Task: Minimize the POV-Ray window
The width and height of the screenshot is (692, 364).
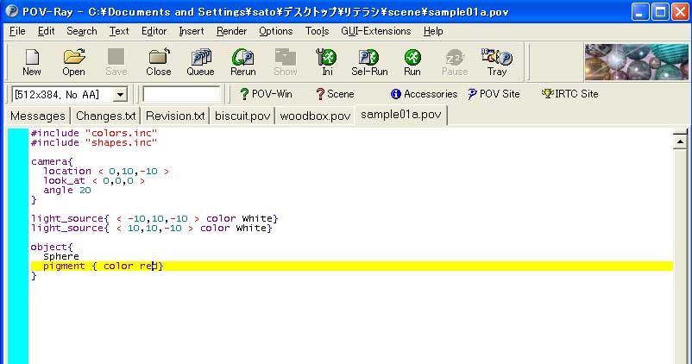Action: (640, 11)
